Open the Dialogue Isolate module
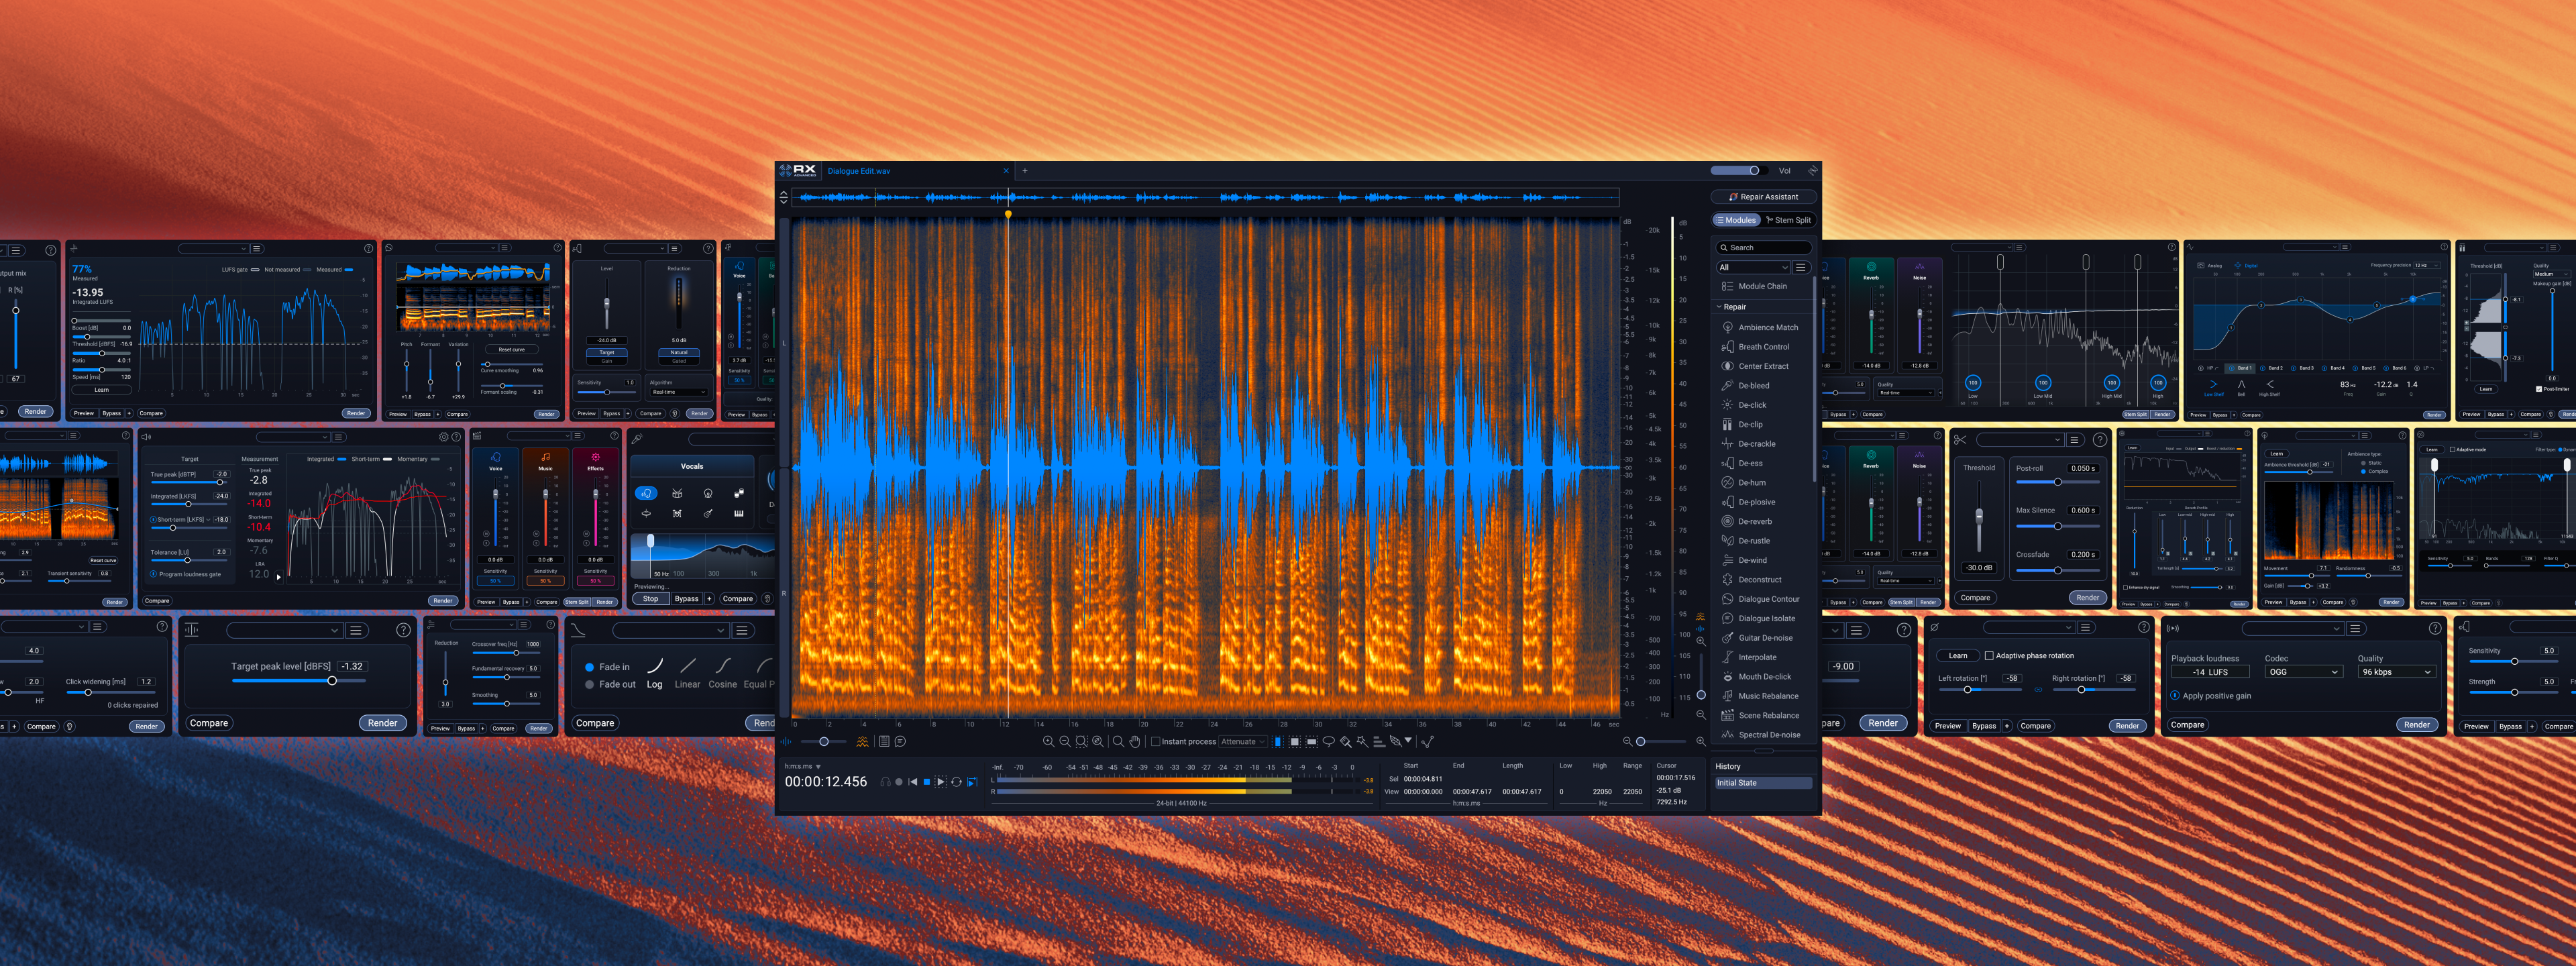 point(1766,618)
